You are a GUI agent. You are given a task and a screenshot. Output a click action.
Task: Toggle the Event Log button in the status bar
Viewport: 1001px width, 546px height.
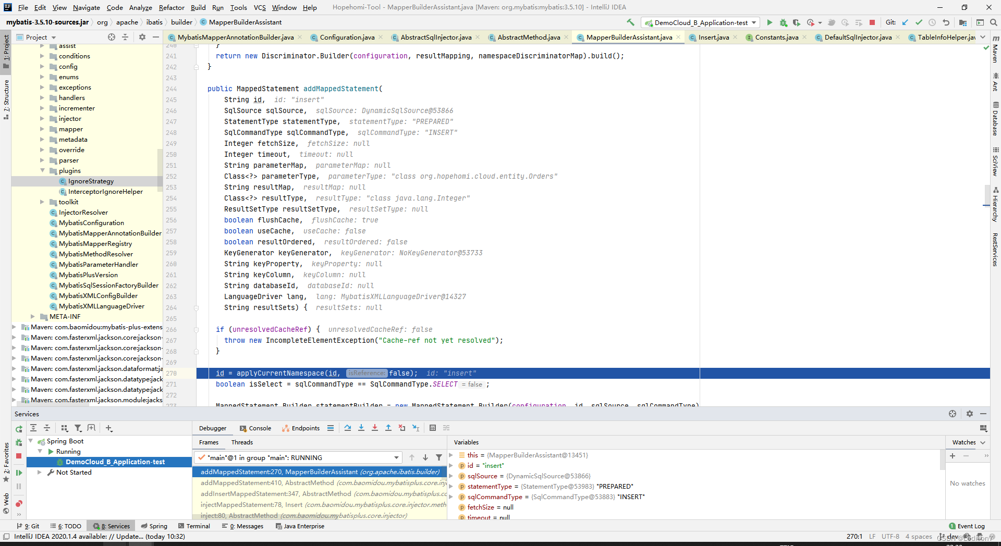[967, 526]
